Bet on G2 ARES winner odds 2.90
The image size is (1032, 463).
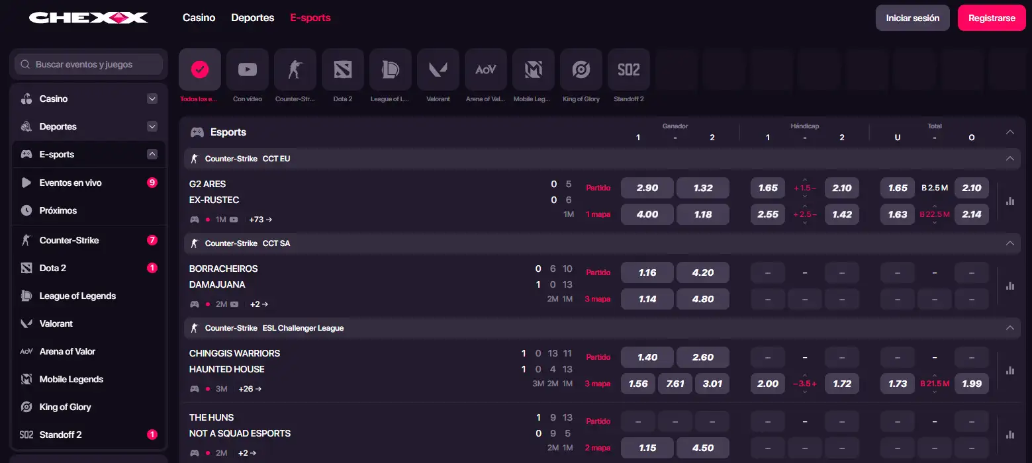(x=647, y=188)
